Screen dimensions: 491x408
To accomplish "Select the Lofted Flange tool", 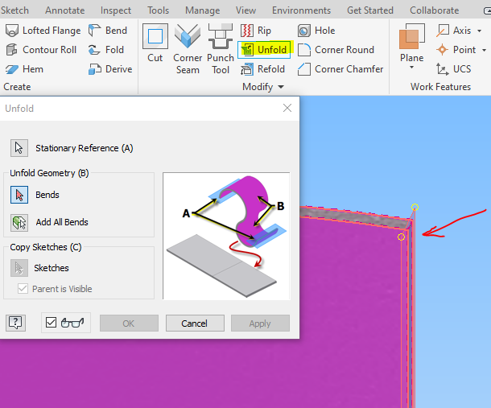I will coord(43,31).
